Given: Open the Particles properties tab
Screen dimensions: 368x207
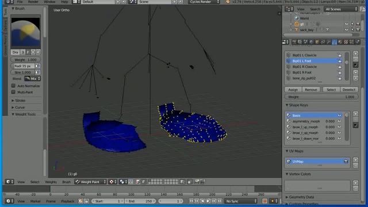Looking at the screenshot, I should tap(351, 42).
